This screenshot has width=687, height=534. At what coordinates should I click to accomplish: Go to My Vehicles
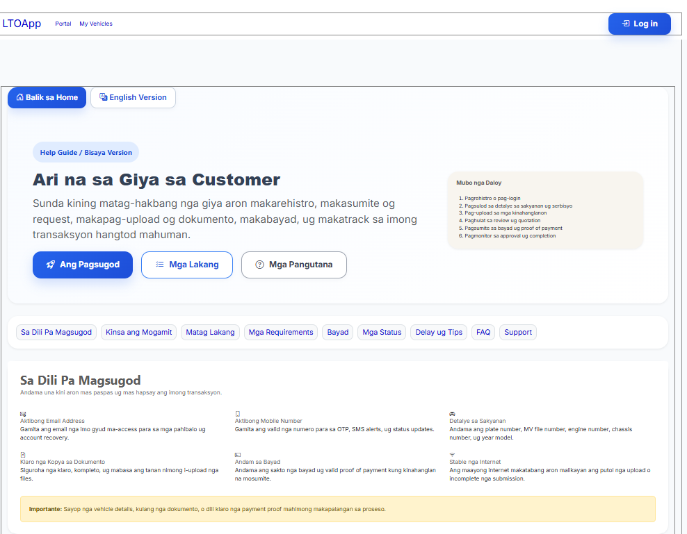[96, 24]
